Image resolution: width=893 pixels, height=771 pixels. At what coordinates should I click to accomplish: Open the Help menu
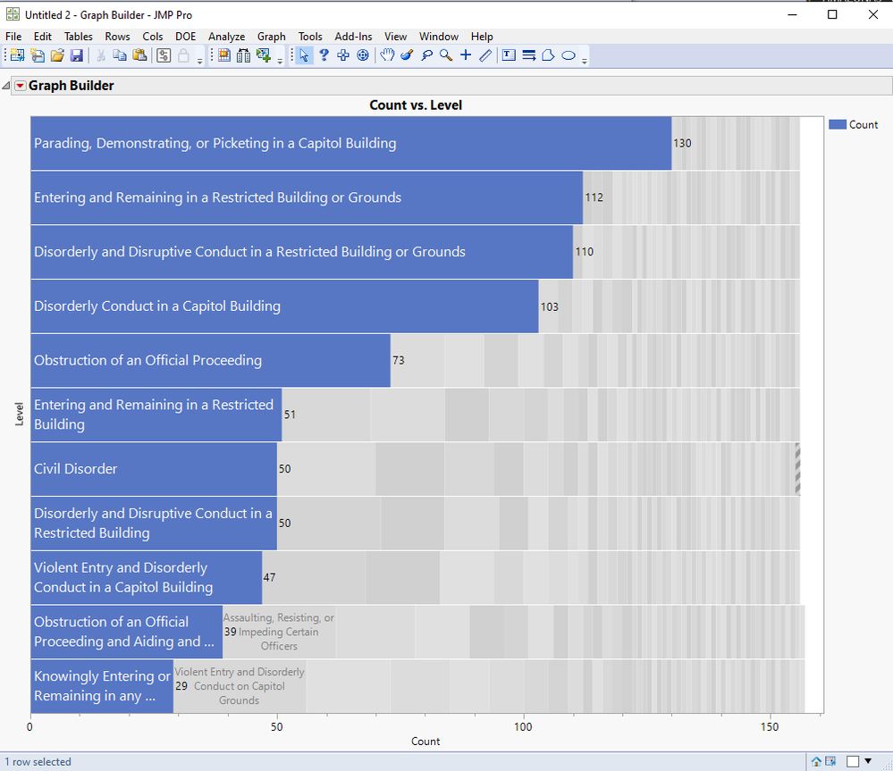(482, 37)
